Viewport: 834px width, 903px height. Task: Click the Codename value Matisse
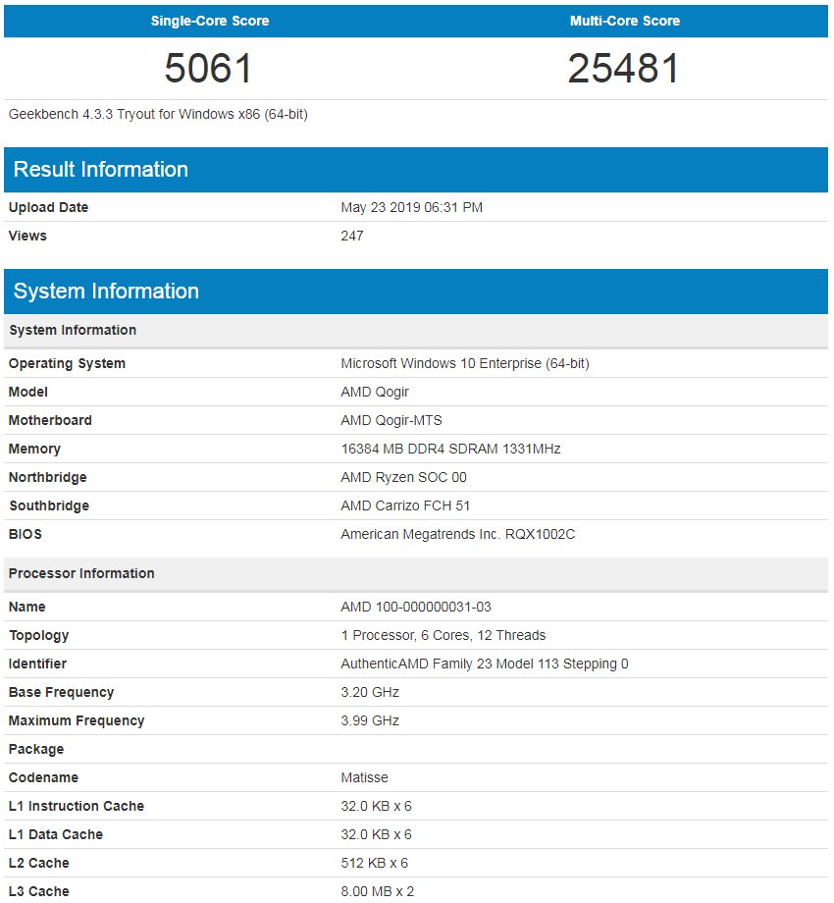364,777
